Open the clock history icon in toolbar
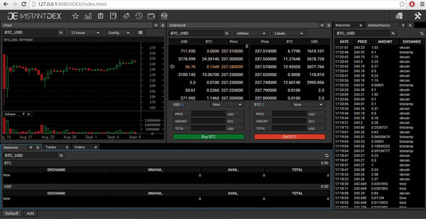426x219 pixels. pos(139,16)
